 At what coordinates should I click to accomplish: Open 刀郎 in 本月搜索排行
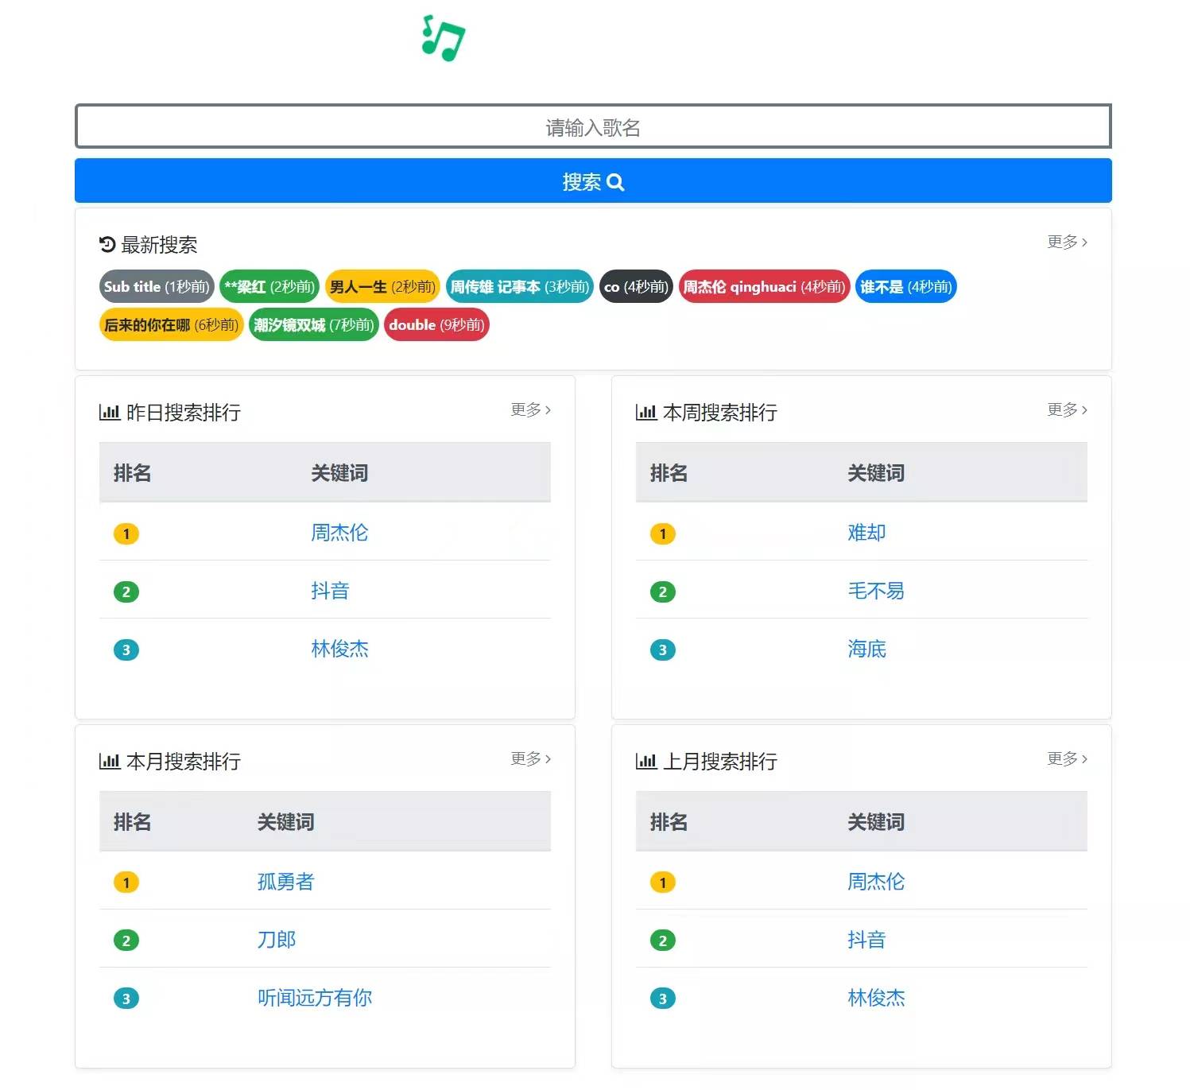click(x=276, y=940)
